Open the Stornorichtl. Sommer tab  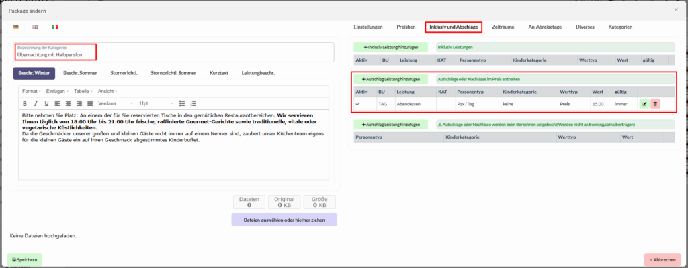click(173, 72)
